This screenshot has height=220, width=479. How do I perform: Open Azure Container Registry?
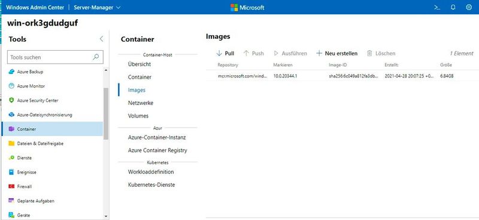click(157, 150)
